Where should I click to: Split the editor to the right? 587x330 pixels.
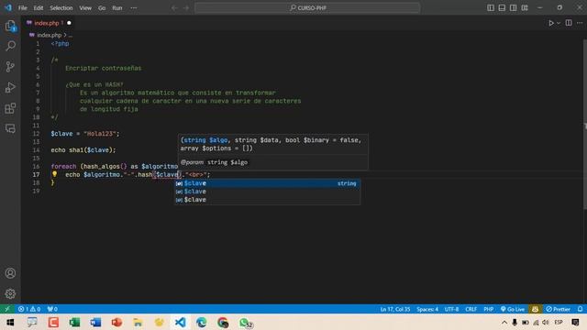click(x=569, y=23)
